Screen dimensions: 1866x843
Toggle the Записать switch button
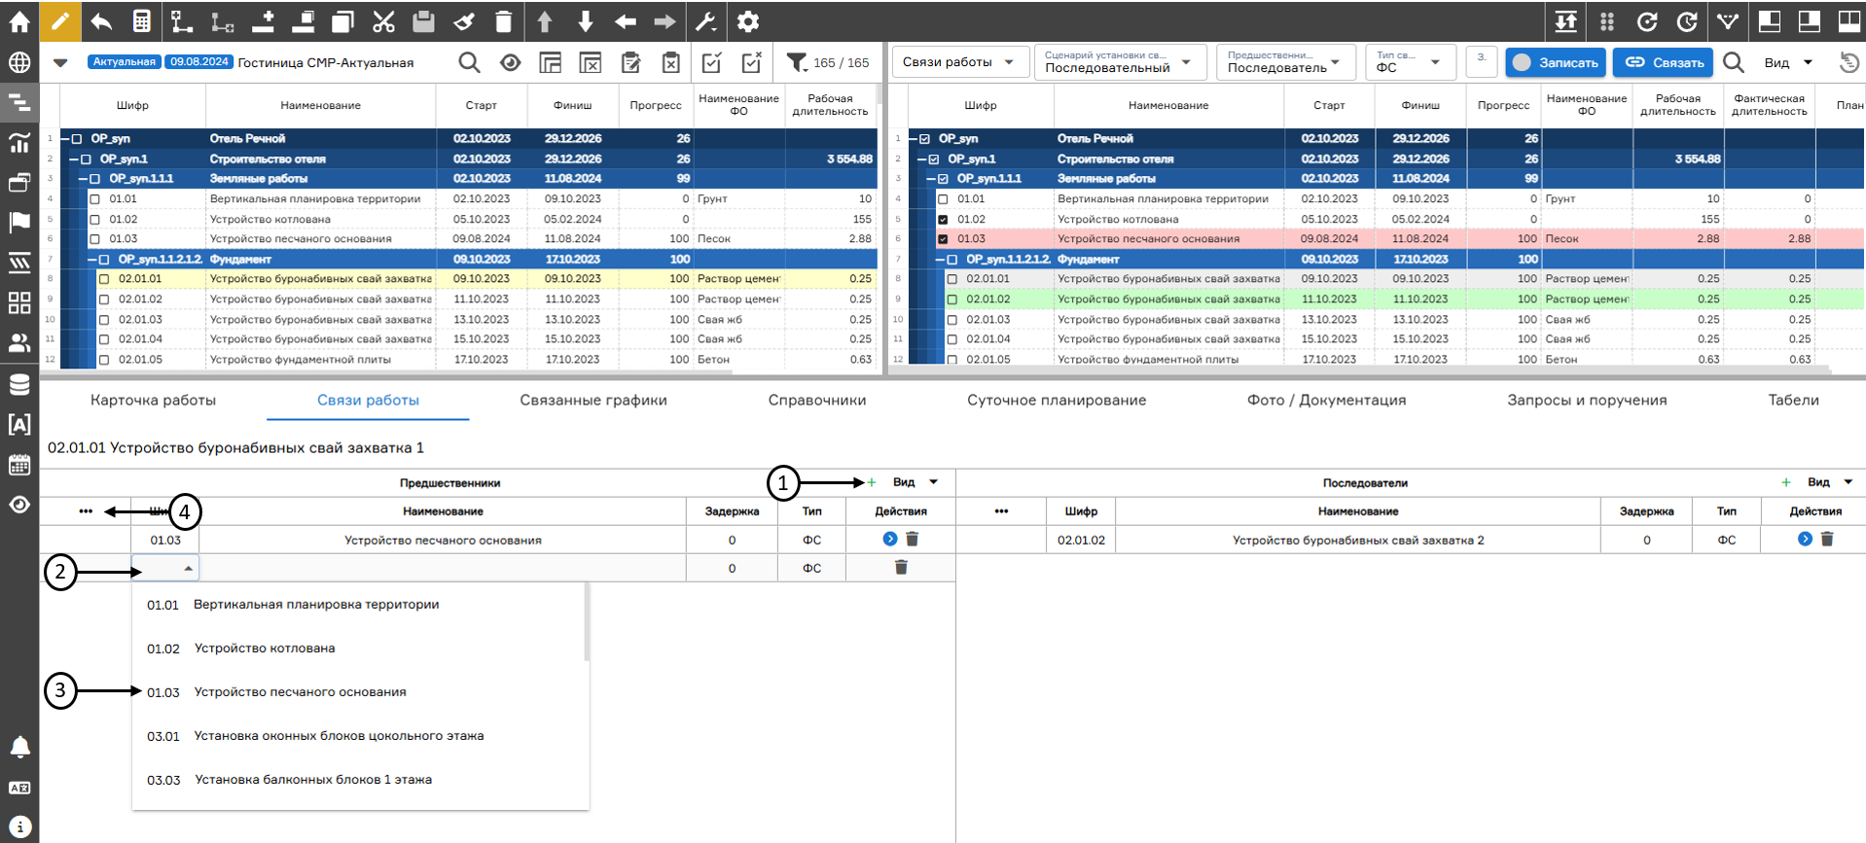point(1556,62)
